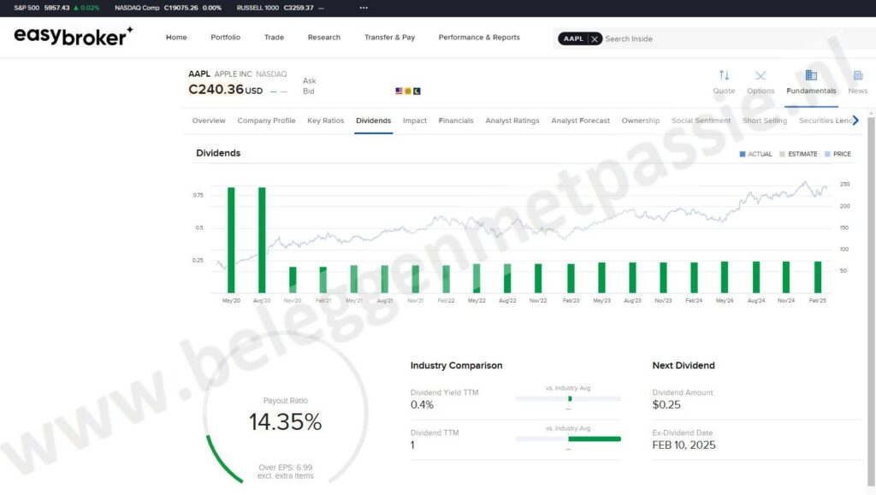Open the Transfer & Pay link
The height and width of the screenshot is (495, 876).
point(389,38)
